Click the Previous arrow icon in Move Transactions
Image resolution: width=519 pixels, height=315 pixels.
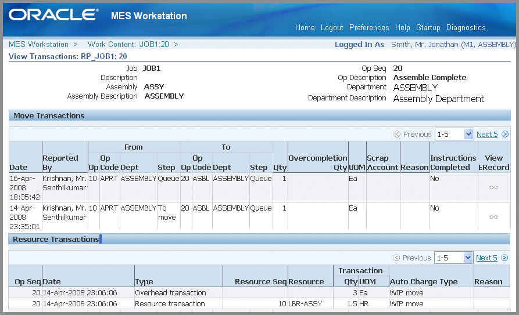pyautogui.click(x=397, y=134)
